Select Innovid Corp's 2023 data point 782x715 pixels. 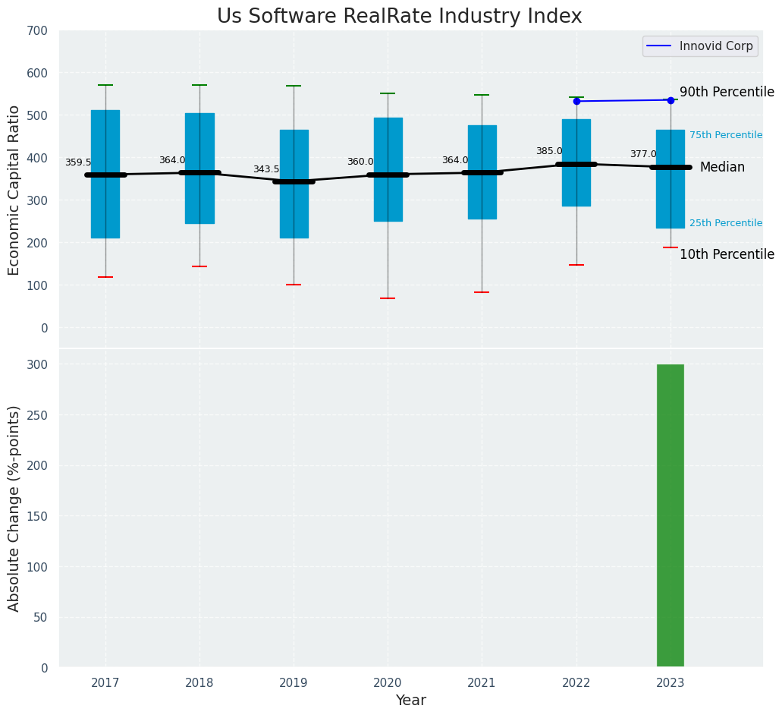[x=671, y=100]
